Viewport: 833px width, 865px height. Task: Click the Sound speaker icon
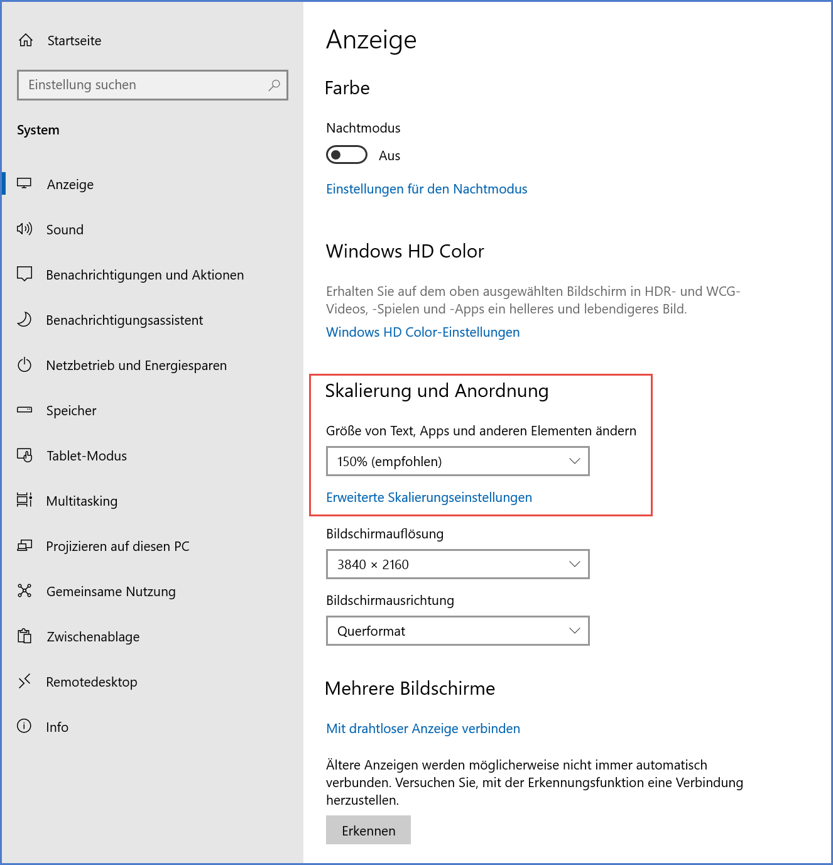click(x=24, y=229)
